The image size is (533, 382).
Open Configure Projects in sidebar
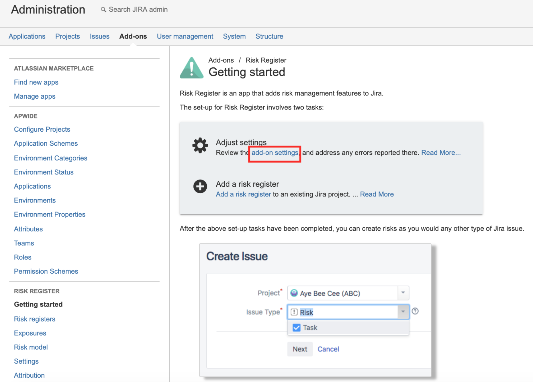point(42,129)
